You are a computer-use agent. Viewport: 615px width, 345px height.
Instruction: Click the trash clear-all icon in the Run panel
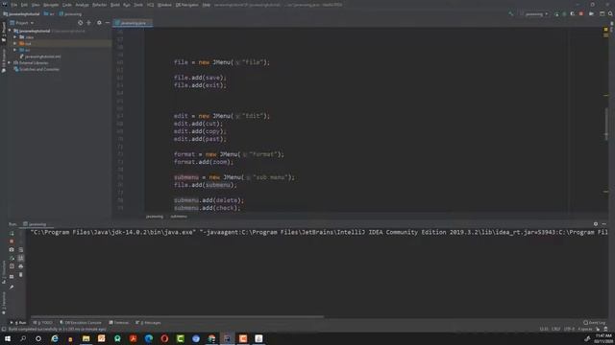[x=21, y=275]
